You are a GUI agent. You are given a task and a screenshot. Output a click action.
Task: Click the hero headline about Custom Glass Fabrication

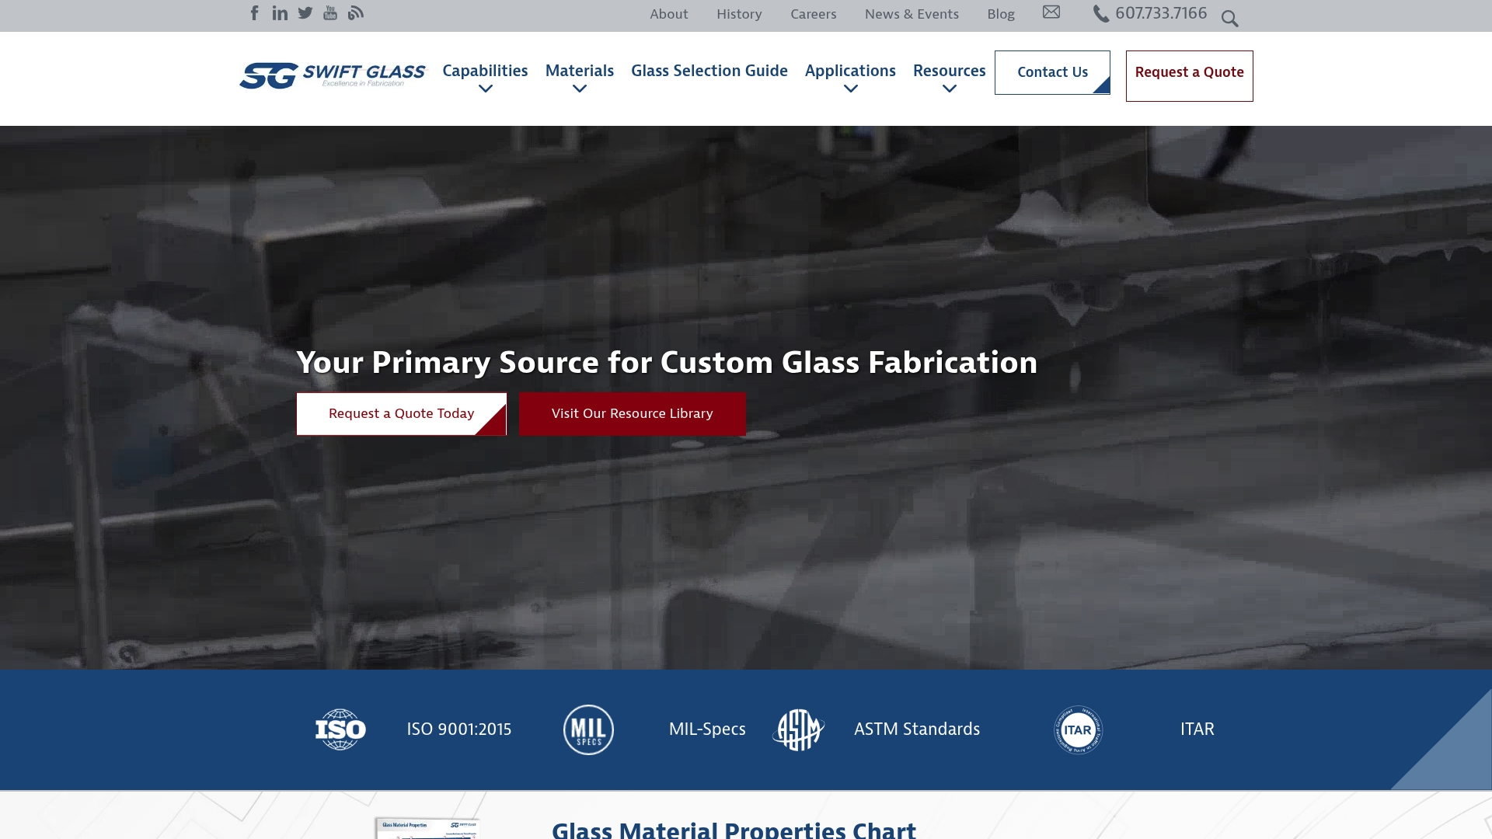pos(667,363)
